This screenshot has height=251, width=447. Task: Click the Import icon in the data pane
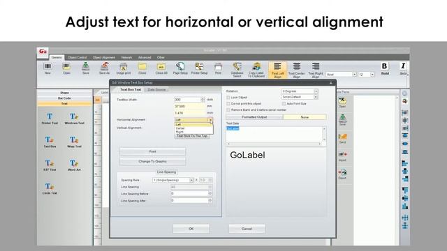tap(342, 156)
